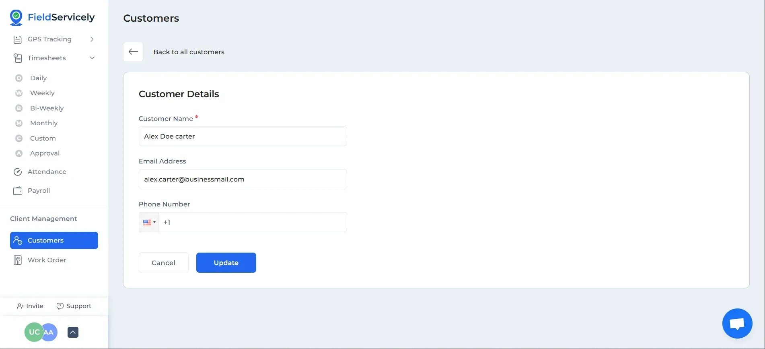This screenshot has height=349, width=765.
Task: Go to the Customers menu item
Action: [x=54, y=241]
